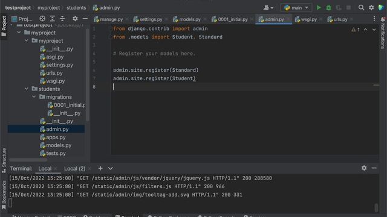Click myproject in the breadcrumb bar
This screenshot has height=217, width=387.
[x=48, y=8]
